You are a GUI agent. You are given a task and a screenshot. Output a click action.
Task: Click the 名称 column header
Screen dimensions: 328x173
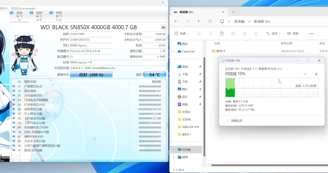click(217, 43)
